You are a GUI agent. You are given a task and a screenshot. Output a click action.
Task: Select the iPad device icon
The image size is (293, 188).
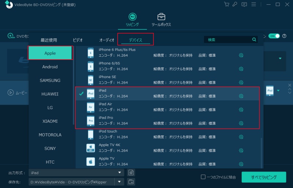[x=90, y=93]
